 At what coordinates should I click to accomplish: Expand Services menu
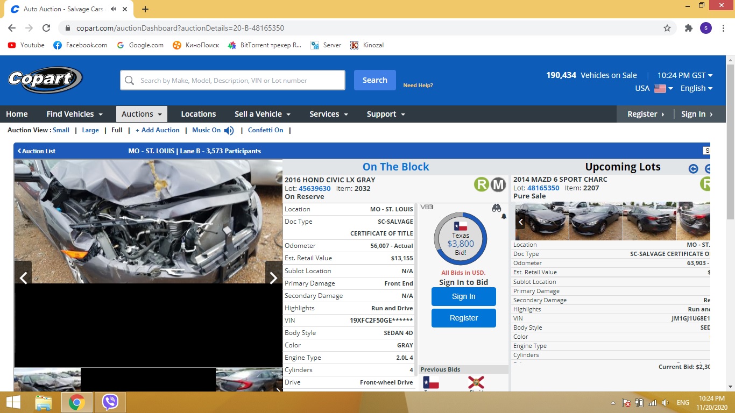329,114
